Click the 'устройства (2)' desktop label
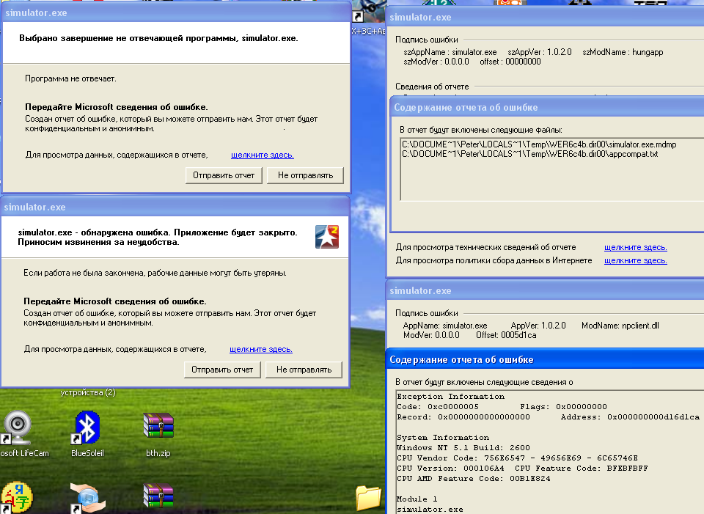The image size is (704, 514). (88, 392)
